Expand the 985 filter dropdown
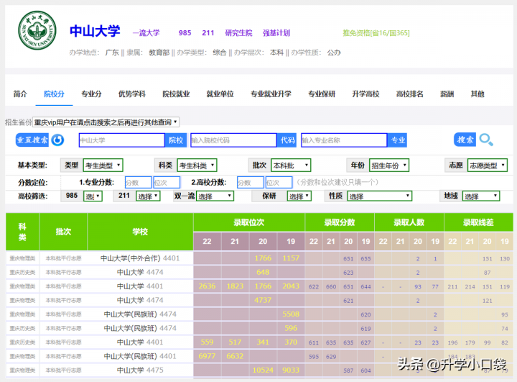This screenshot has width=517, height=382. coord(93,196)
